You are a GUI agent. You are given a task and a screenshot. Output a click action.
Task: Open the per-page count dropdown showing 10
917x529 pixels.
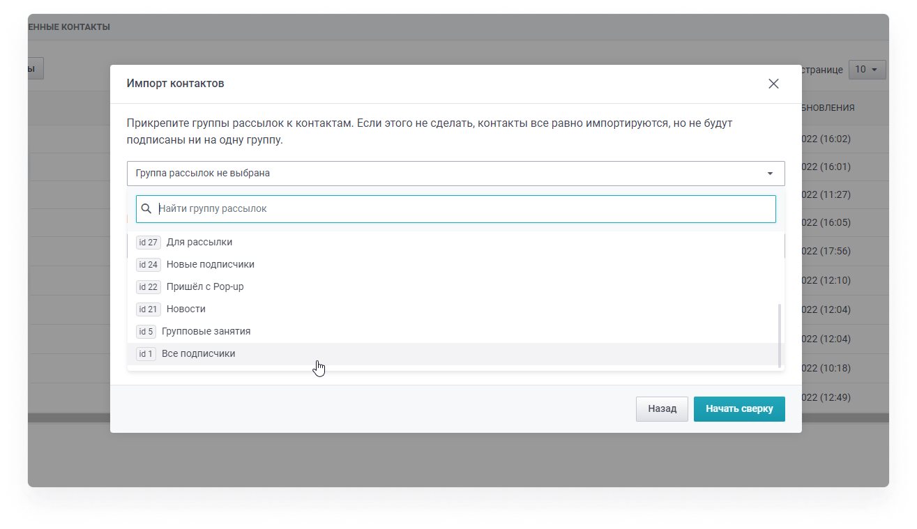(x=867, y=70)
